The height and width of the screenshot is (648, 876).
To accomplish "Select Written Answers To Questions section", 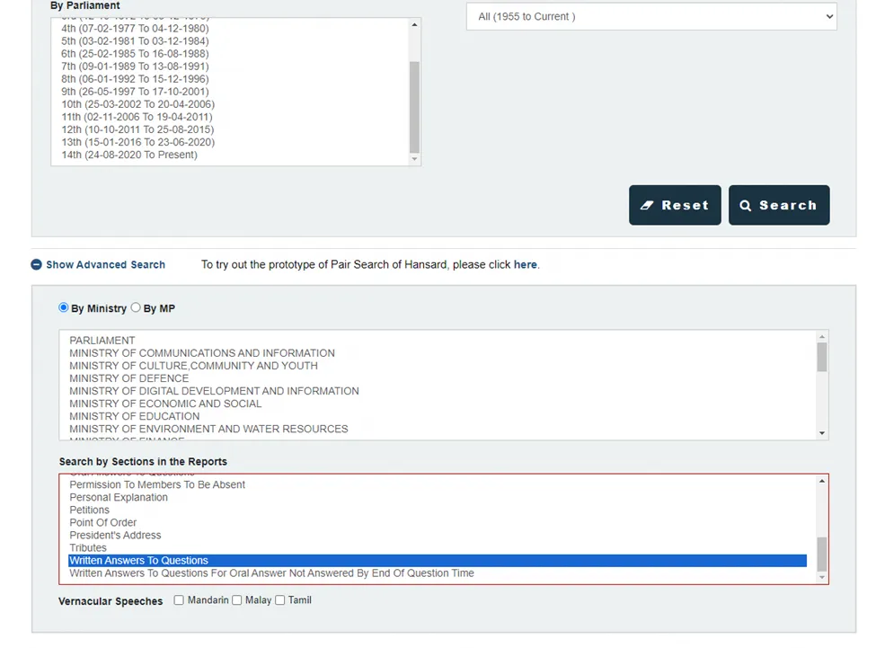I will point(139,561).
